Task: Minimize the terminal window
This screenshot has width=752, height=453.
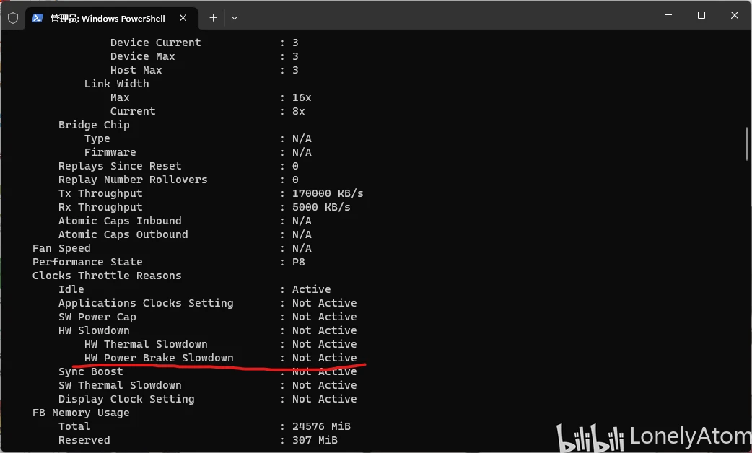Action: [668, 15]
